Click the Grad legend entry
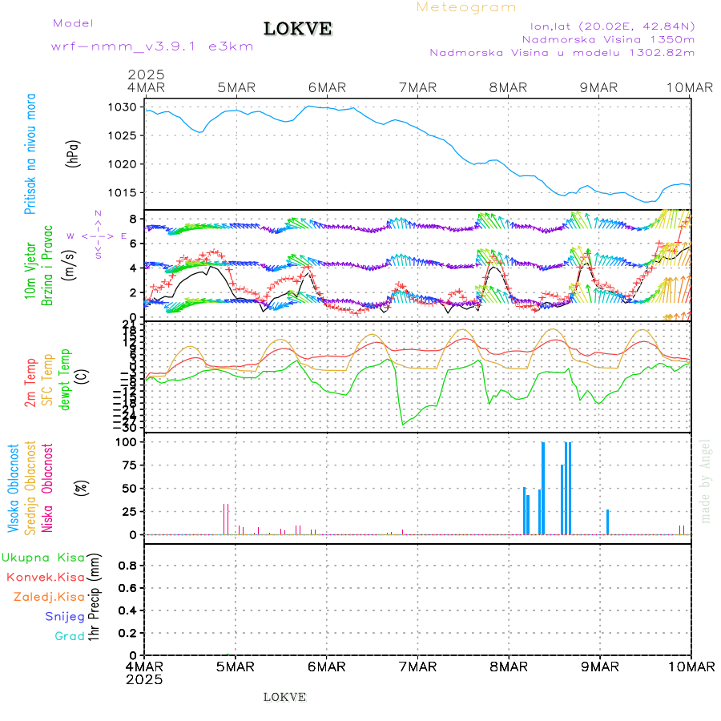This screenshot has height=721, width=721. pos(70,636)
